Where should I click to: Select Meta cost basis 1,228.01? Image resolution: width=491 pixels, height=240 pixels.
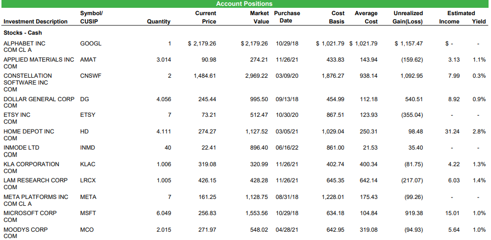pyautogui.click(x=333, y=197)
